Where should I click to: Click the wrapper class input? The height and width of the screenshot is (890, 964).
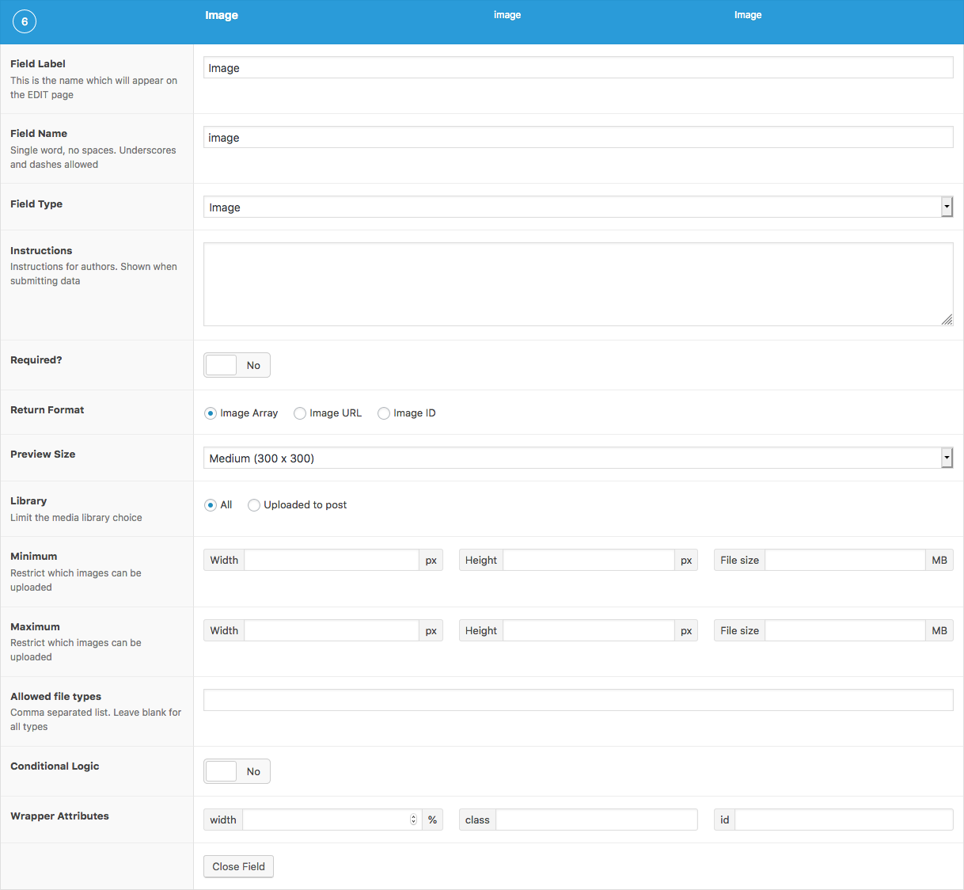point(596,820)
